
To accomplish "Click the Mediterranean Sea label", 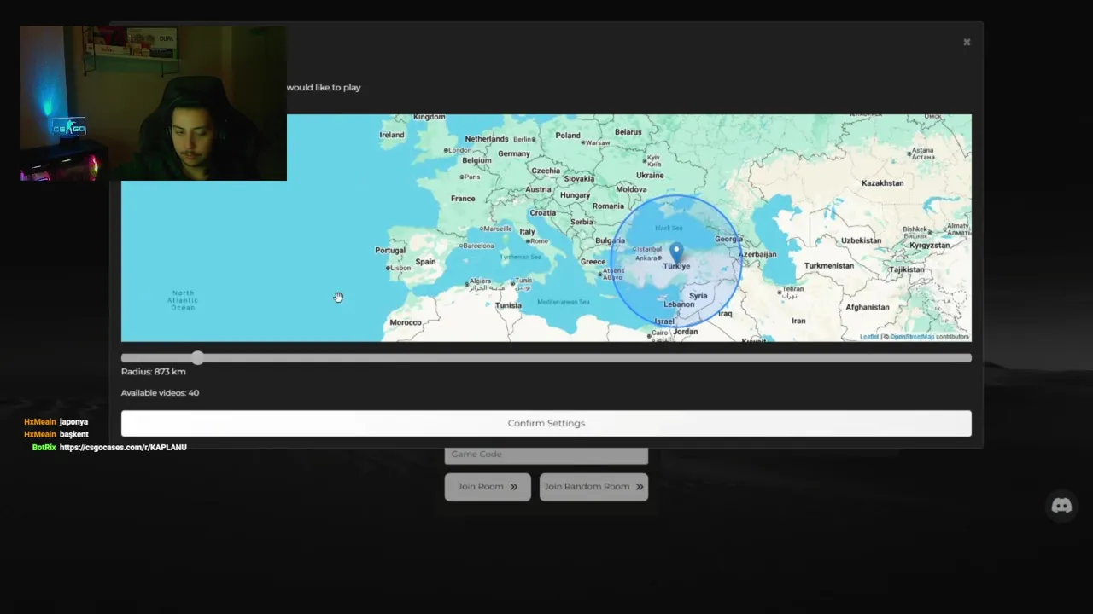I will pyautogui.click(x=564, y=302).
